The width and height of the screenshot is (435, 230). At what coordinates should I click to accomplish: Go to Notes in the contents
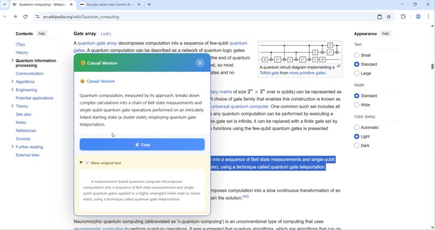21,122
